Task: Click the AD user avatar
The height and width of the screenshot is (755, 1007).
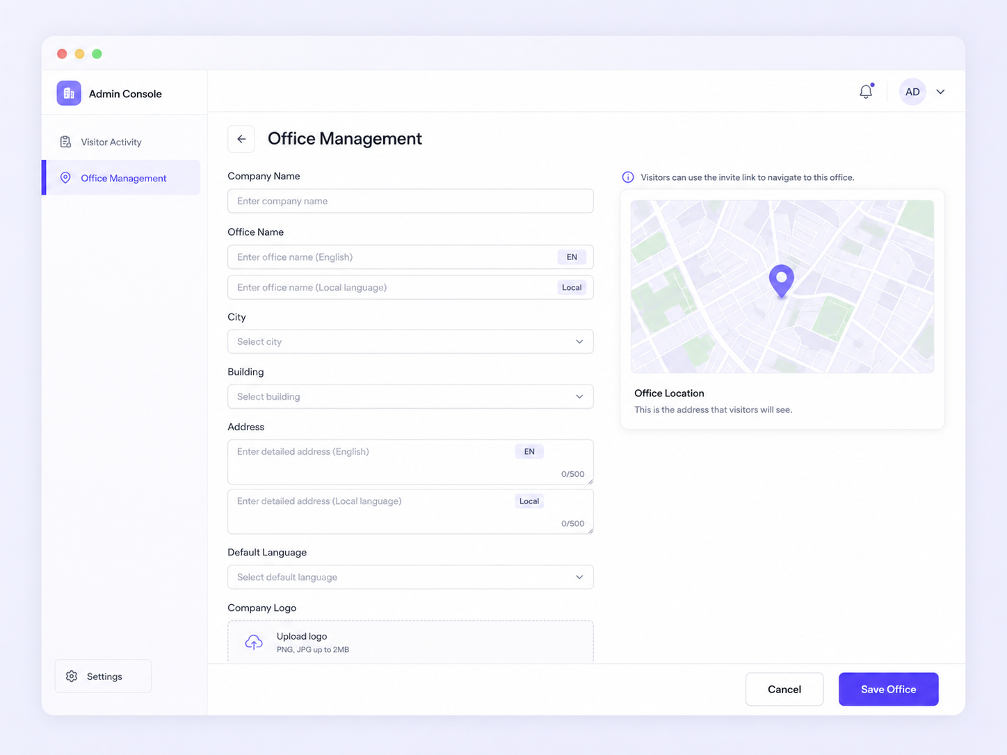Action: pyautogui.click(x=912, y=92)
